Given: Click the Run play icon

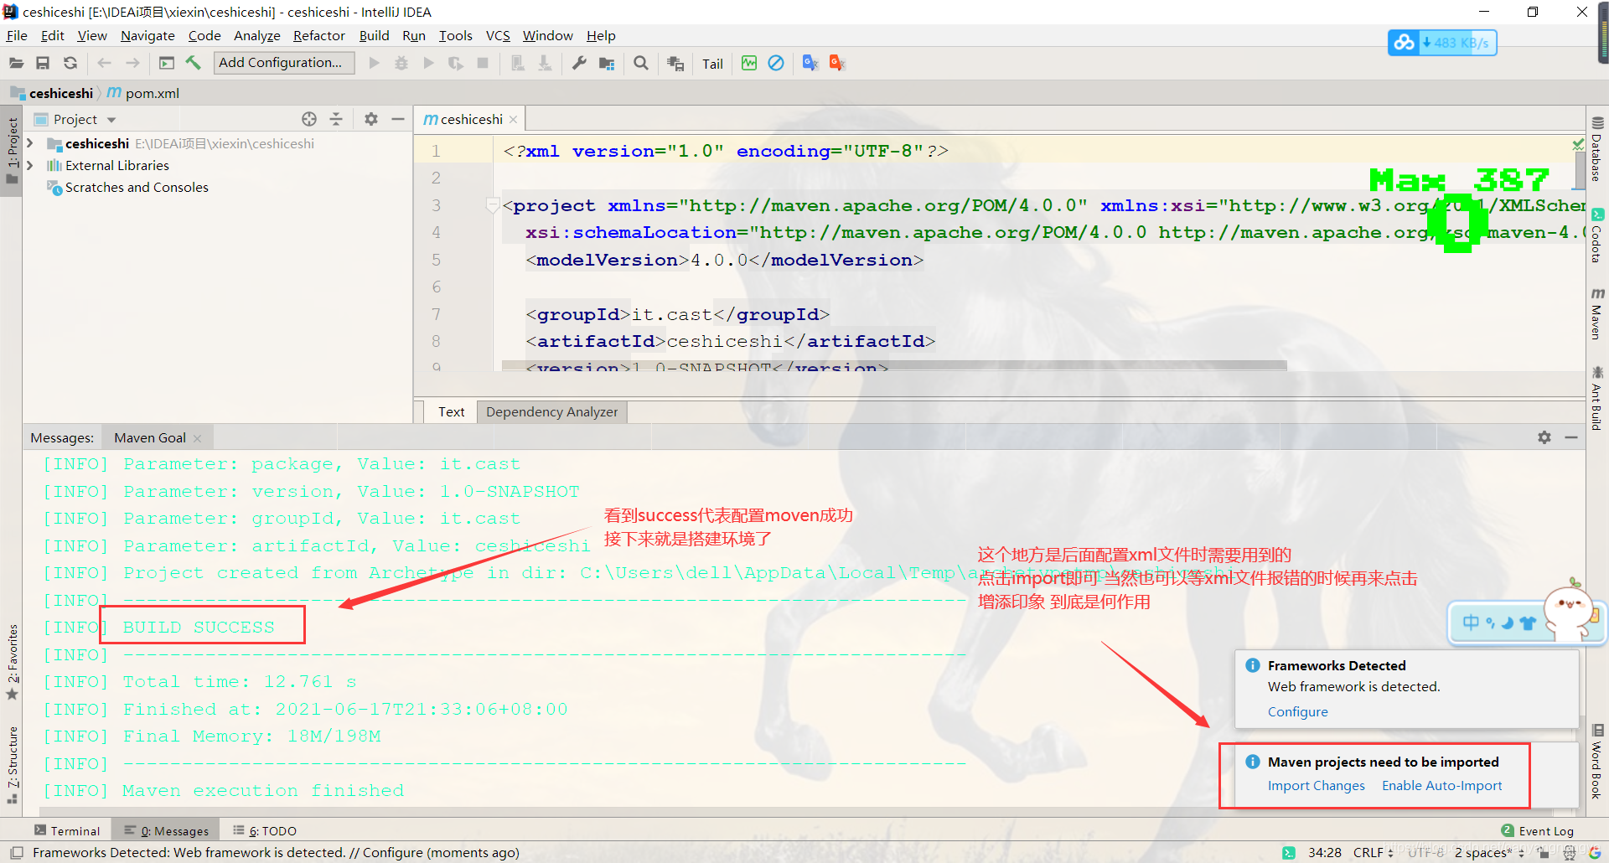Looking at the screenshot, I should coord(374,63).
